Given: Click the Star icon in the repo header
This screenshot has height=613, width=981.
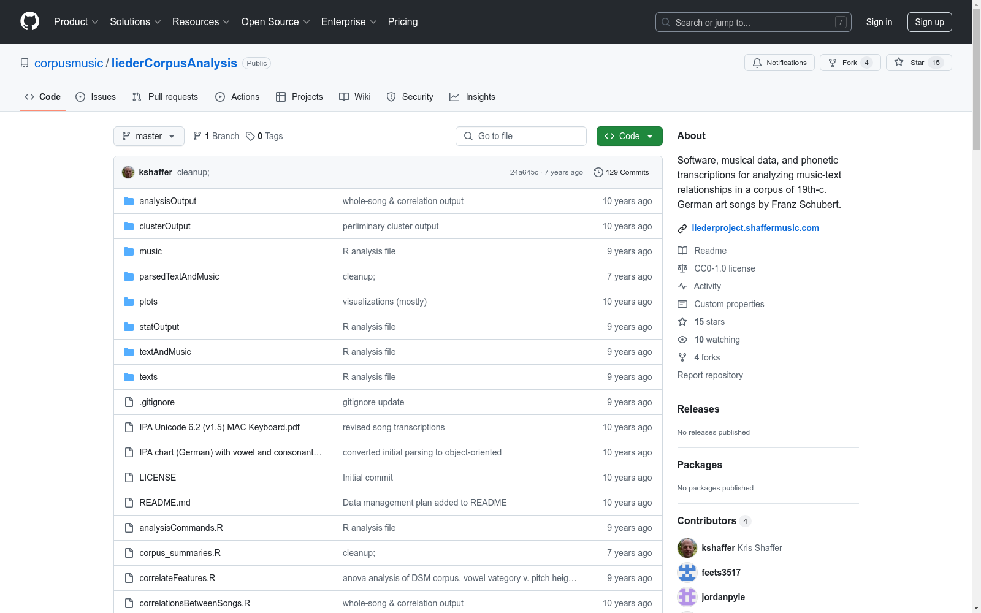Looking at the screenshot, I should click(899, 62).
